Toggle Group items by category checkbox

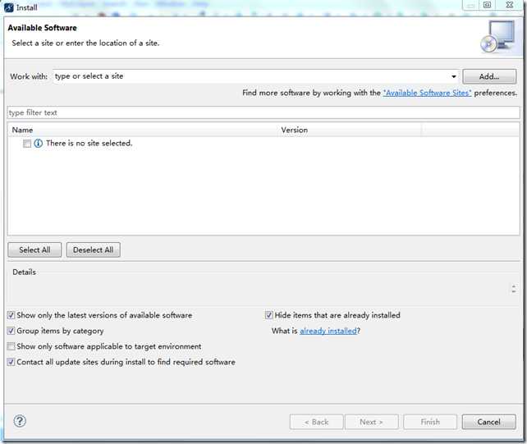coord(11,331)
